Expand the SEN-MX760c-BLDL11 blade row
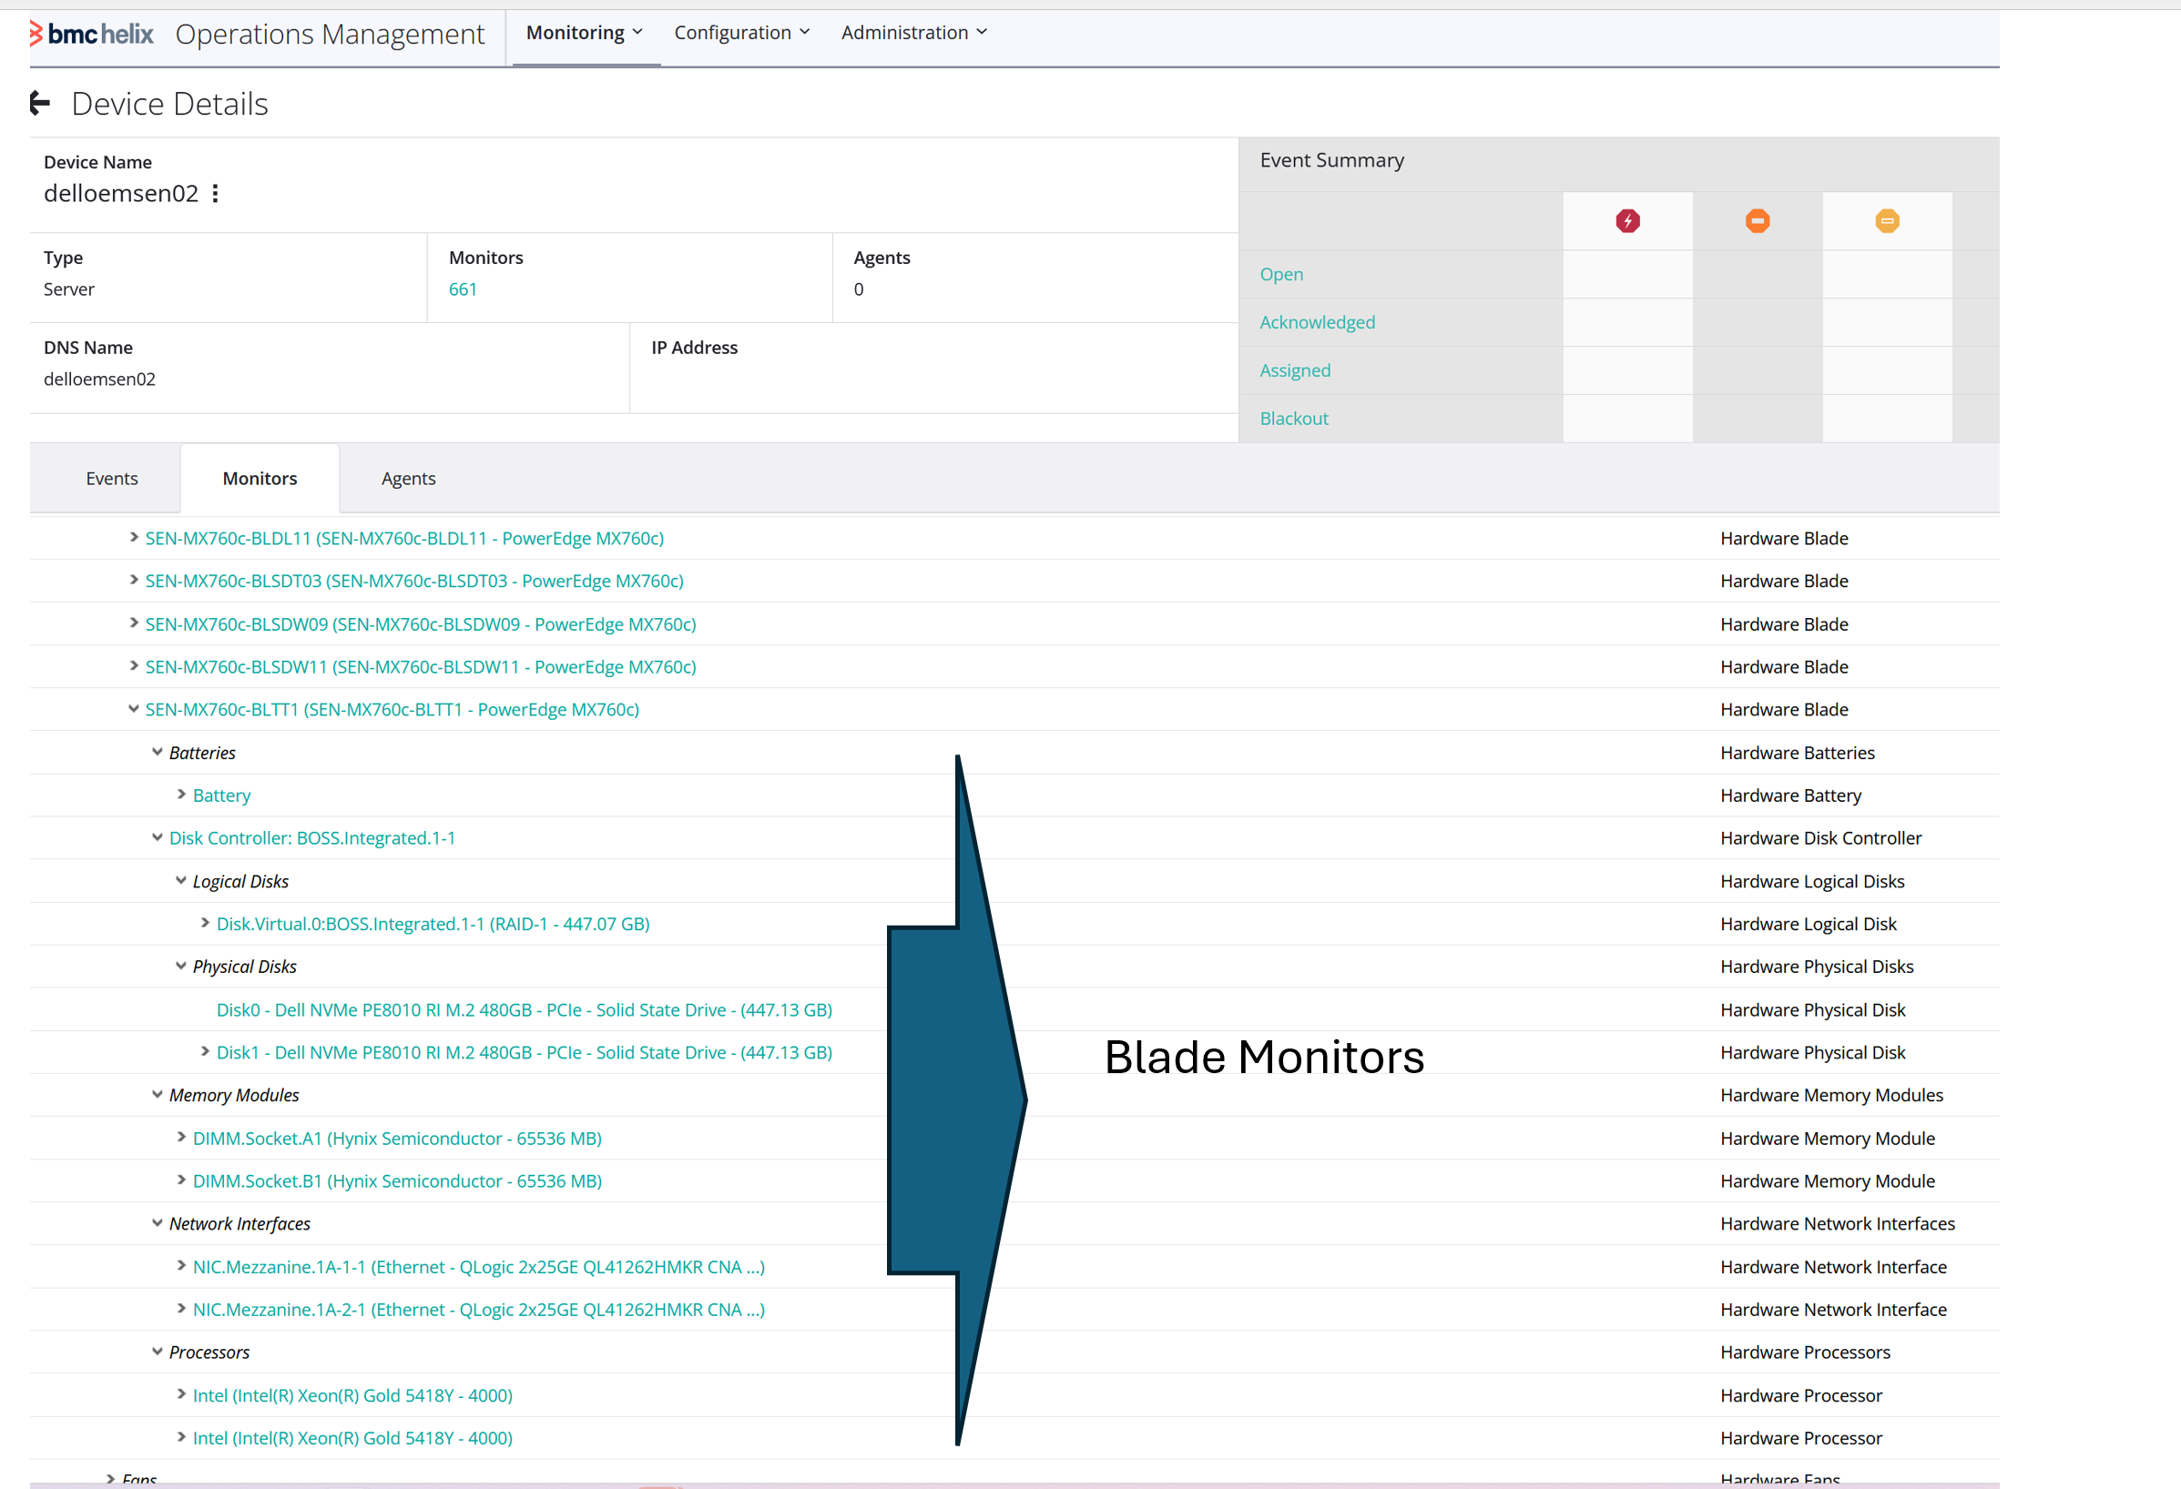 click(134, 537)
